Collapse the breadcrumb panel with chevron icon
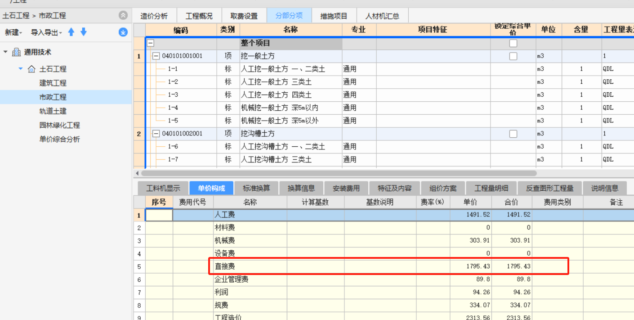This screenshot has width=634, height=320. (x=123, y=15)
